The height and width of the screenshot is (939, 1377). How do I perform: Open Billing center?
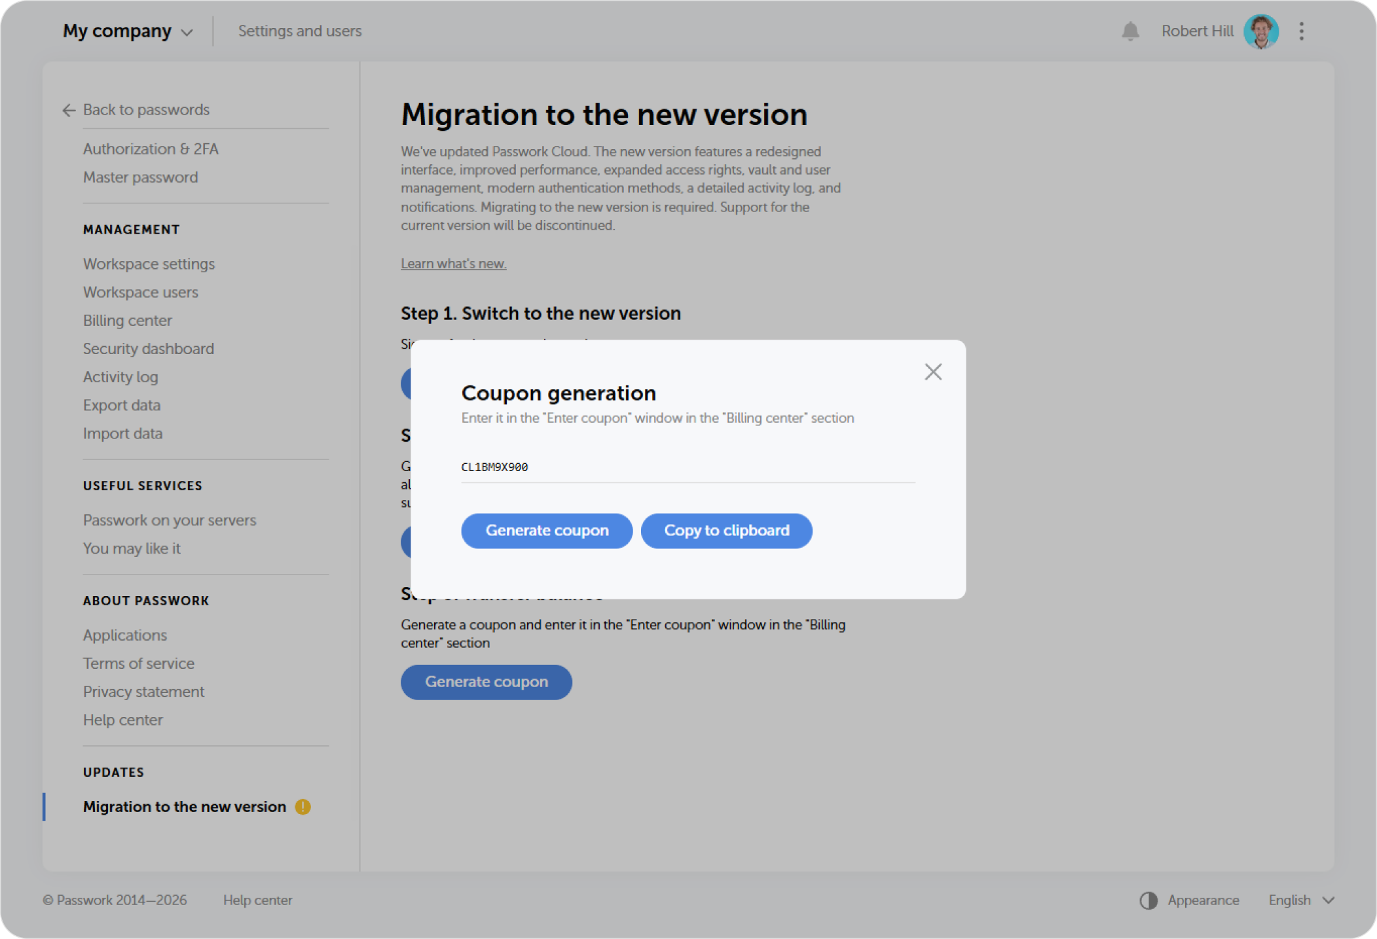pyautogui.click(x=127, y=321)
